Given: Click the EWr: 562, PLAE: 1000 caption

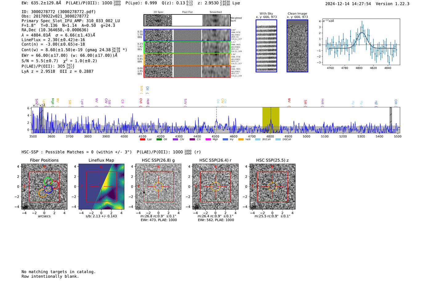Looking at the screenshot, I should 216,220.
